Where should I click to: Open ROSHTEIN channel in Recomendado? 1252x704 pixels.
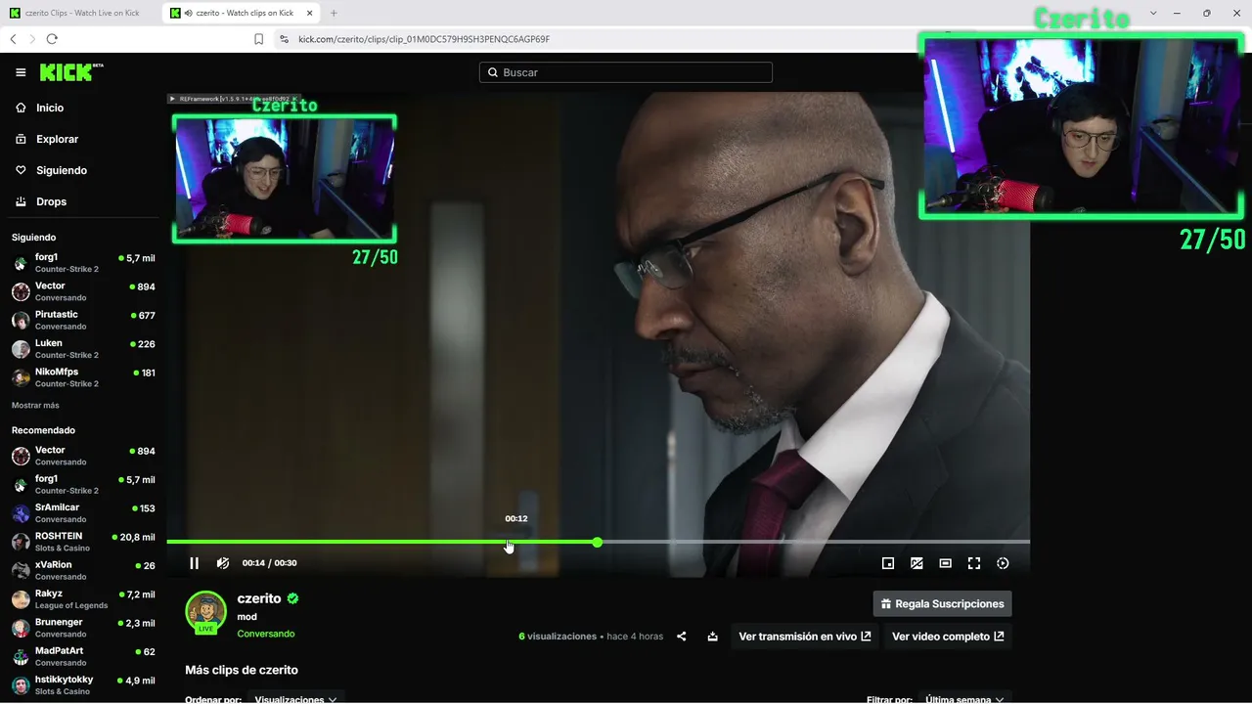[x=83, y=542]
